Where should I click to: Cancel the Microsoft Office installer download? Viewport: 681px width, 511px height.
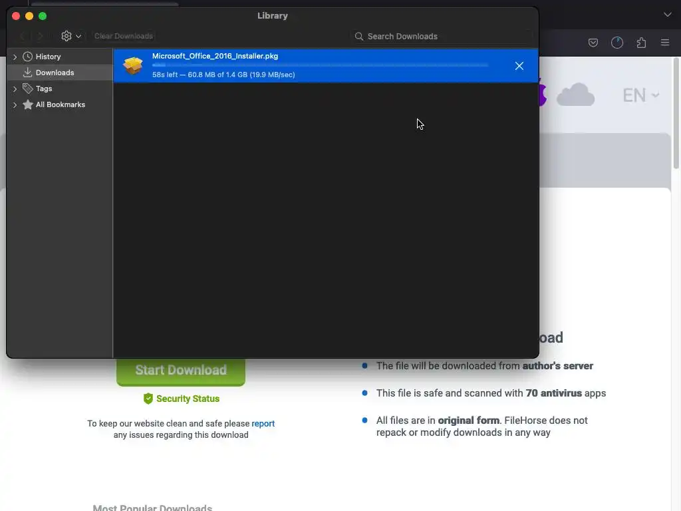[x=519, y=66]
